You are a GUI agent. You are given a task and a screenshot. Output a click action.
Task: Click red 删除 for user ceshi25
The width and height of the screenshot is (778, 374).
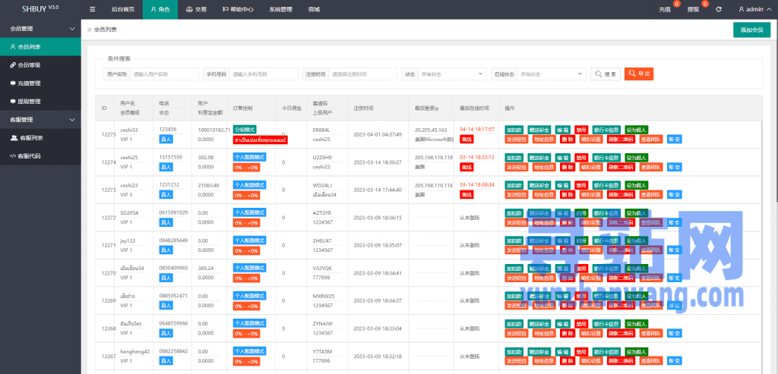pos(568,167)
